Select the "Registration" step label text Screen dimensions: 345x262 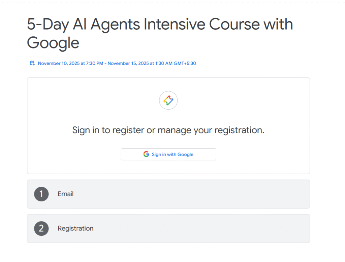pyautogui.click(x=75, y=228)
